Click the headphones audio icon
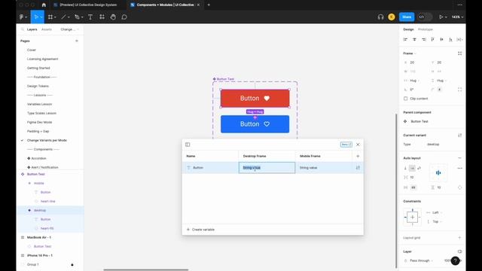Viewport: 482px width, 271px height. click(380, 17)
